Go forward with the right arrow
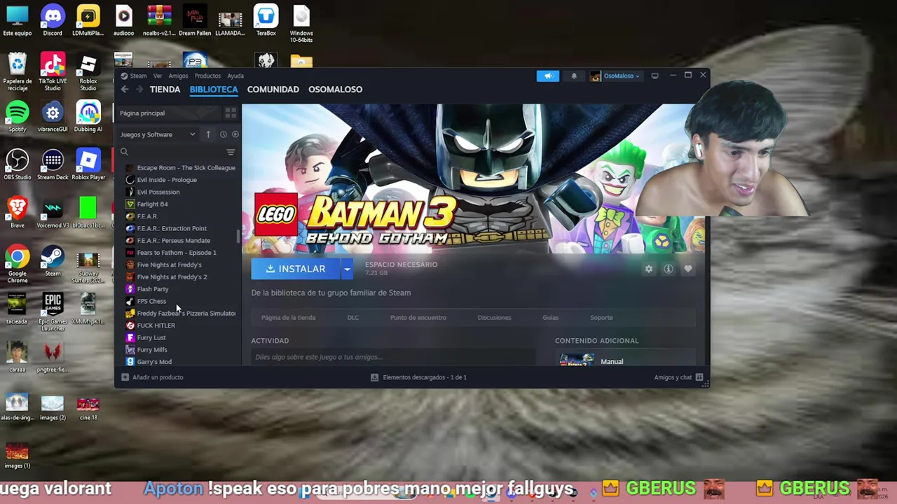The height and width of the screenshot is (504, 897). (139, 90)
